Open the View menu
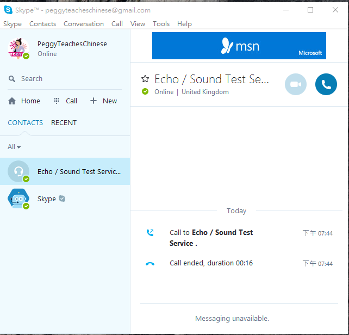 point(138,24)
